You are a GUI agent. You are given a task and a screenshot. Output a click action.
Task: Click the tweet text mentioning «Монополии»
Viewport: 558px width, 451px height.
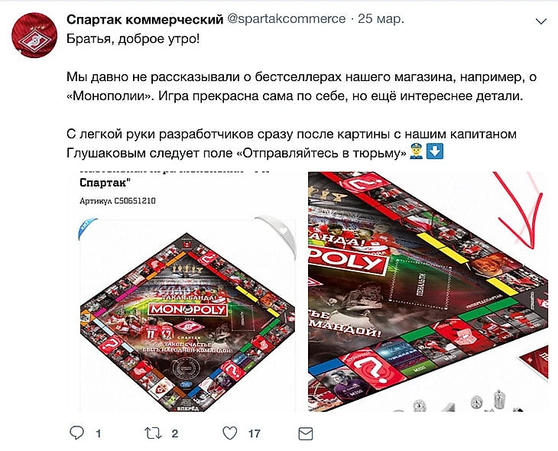pos(300,86)
